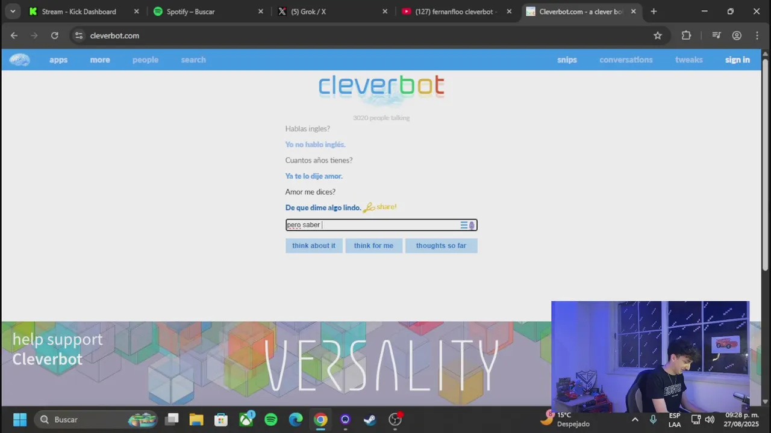The height and width of the screenshot is (433, 771).
Task: Open the snips menu item
Action: pyautogui.click(x=567, y=60)
